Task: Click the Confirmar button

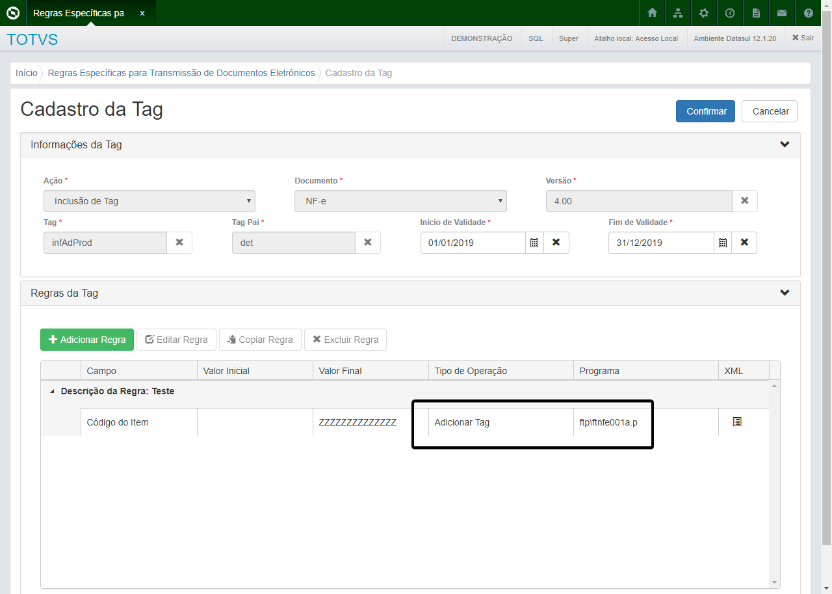Action: 706,111
